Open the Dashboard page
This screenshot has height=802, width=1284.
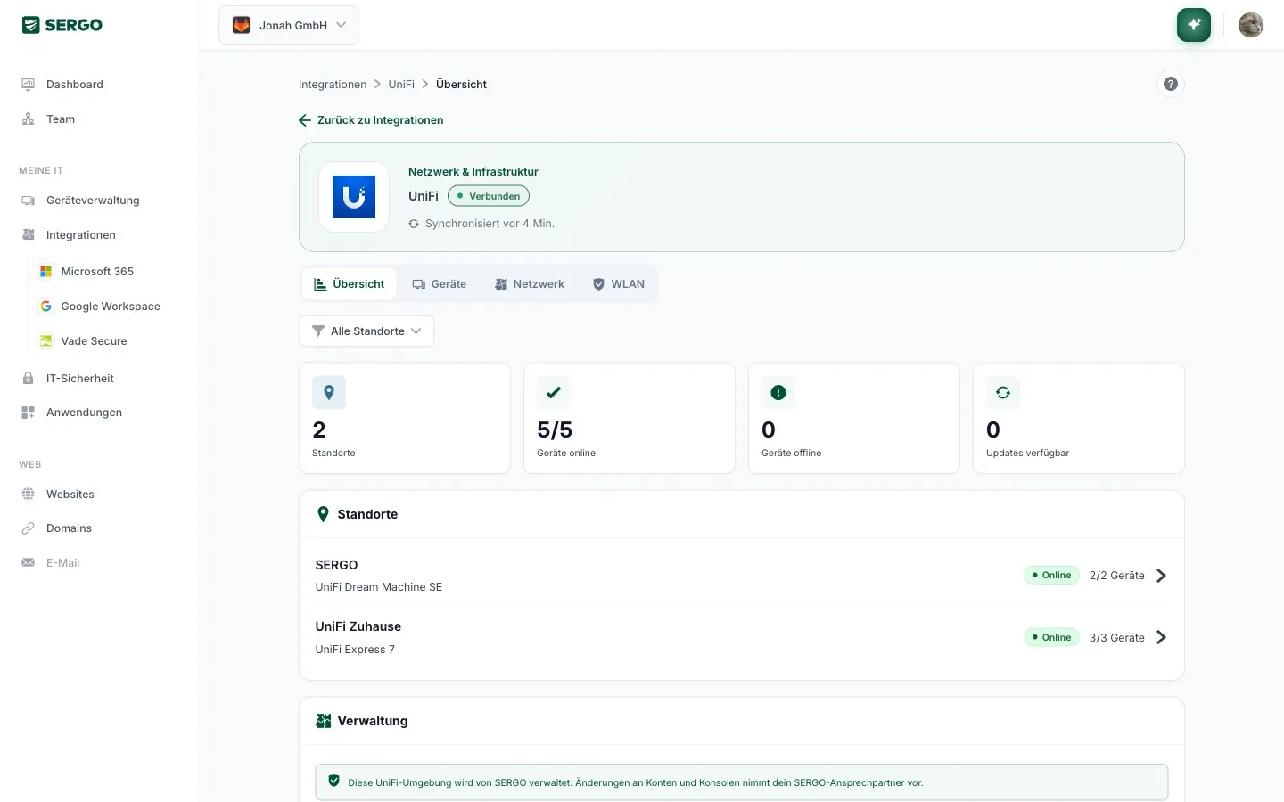[75, 85]
